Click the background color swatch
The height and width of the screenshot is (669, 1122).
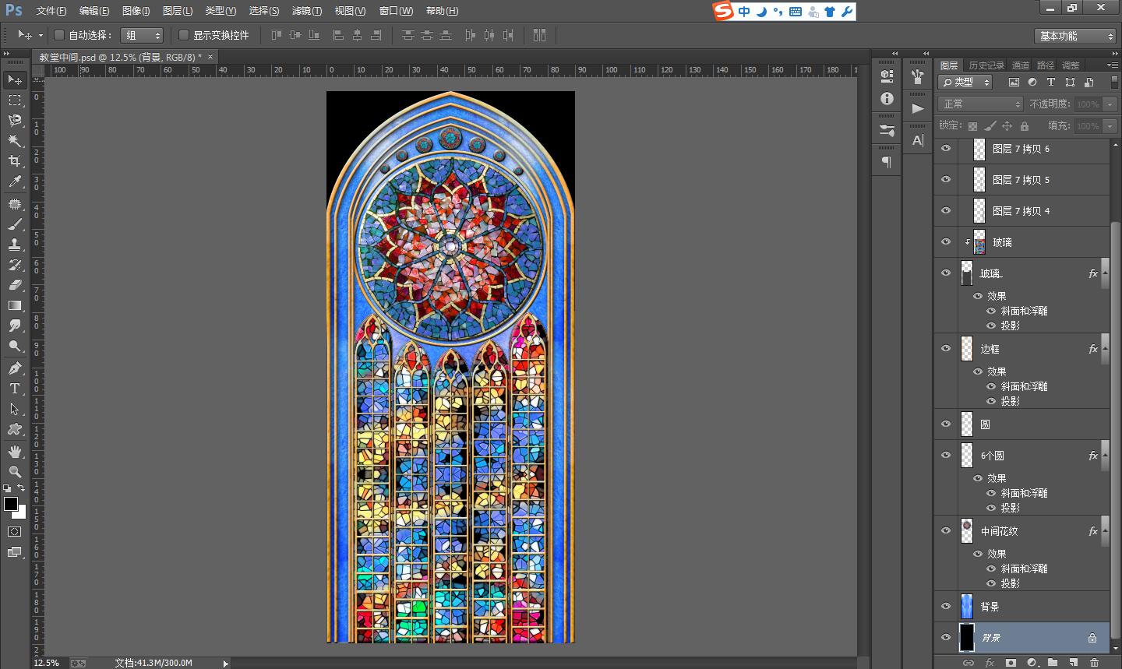click(22, 514)
